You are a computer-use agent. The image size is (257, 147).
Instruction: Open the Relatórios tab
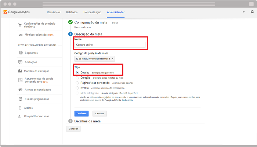click(72, 12)
